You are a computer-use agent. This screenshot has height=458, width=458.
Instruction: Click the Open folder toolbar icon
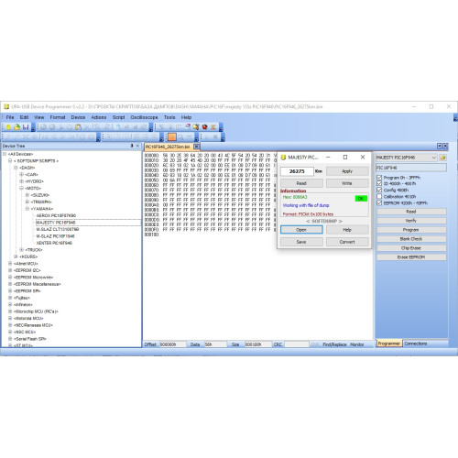click(x=17, y=127)
